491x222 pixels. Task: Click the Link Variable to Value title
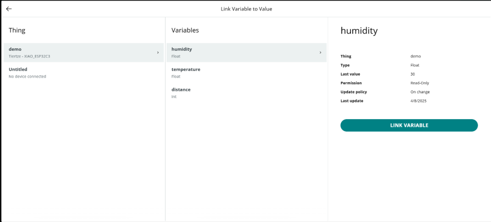pyautogui.click(x=246, y=9)
